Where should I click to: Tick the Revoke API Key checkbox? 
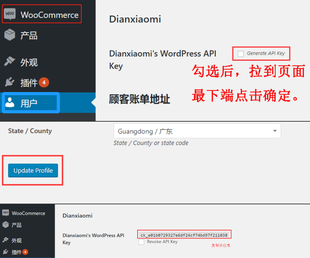[141, 242]
